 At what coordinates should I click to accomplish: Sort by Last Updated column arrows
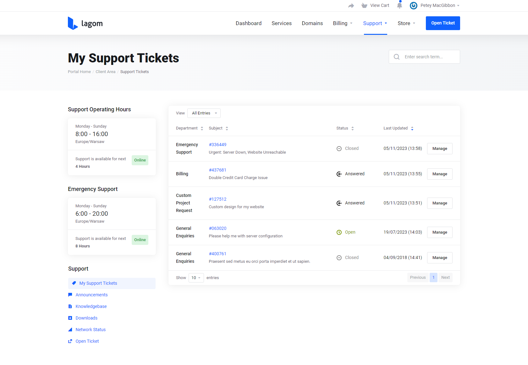point(412,129)
